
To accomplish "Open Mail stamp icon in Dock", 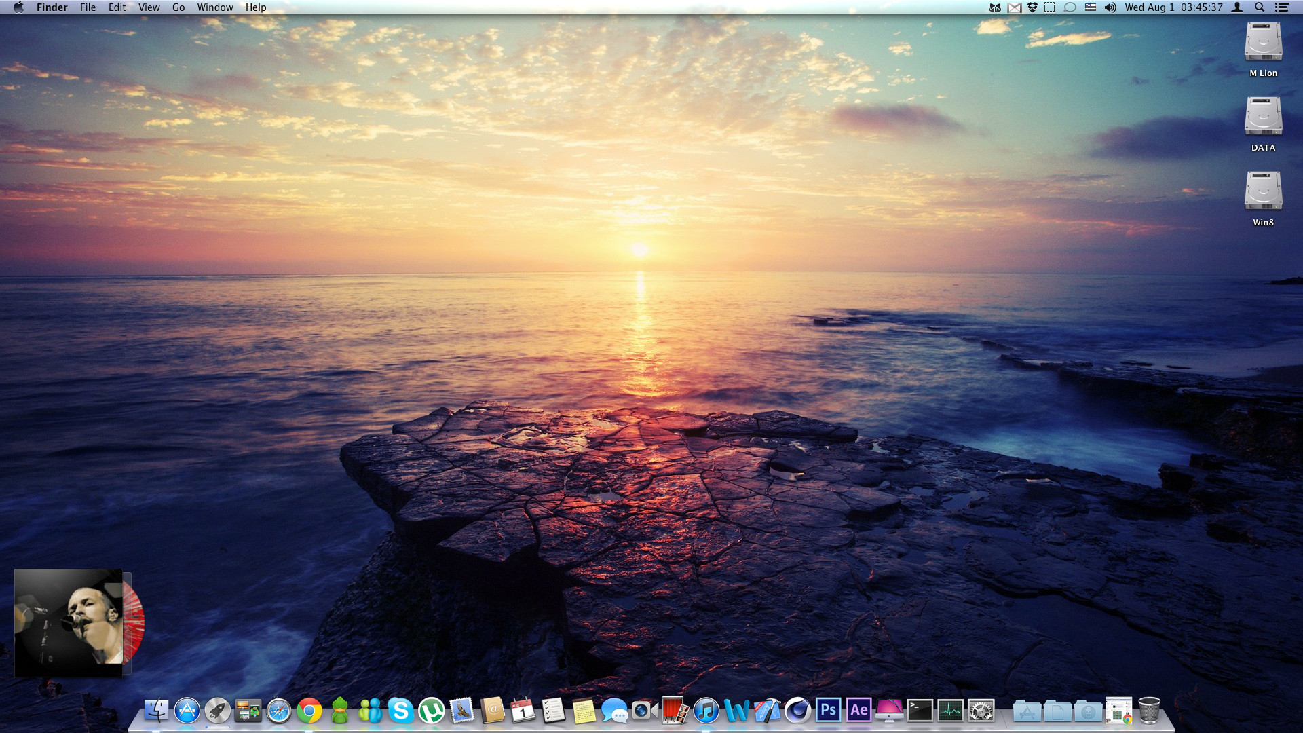I will pyautogui.click(x=462, y=711).
